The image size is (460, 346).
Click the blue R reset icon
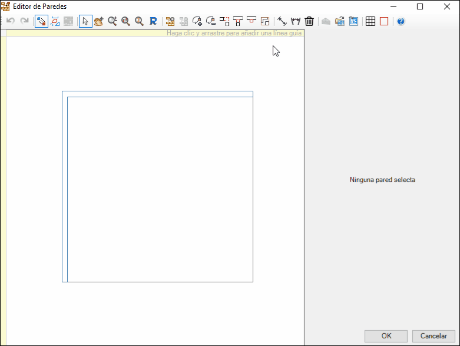pyautogui.click(x=153, y=21)
